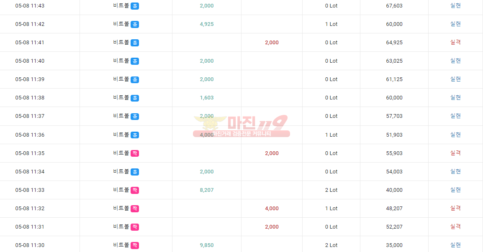Open the red 실격 status in the 11:35 row
Image resolution: width=483 pixels, height=252 pixels.
tap(455, 153)
